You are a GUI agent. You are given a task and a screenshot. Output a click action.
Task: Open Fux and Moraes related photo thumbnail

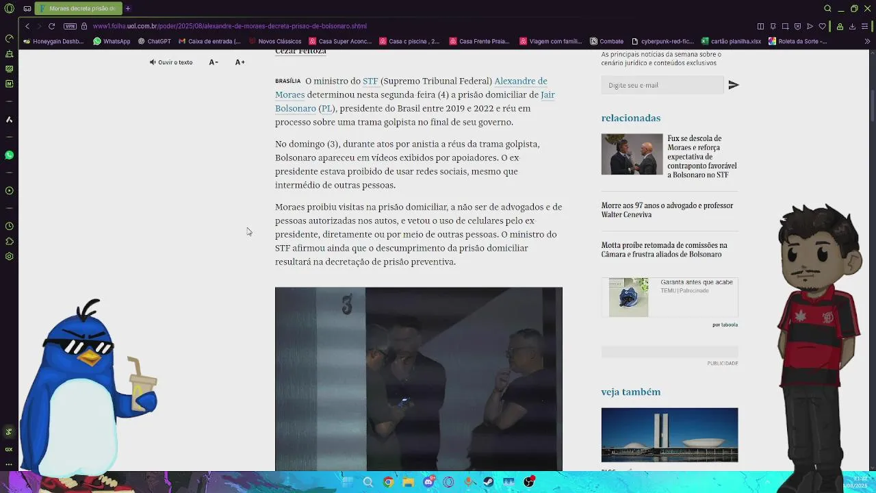click(632, 154)
